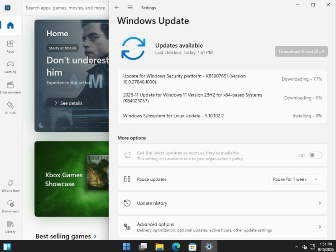Open Widgets button on taskbar

pyautogui.click(x=7, y=247)
